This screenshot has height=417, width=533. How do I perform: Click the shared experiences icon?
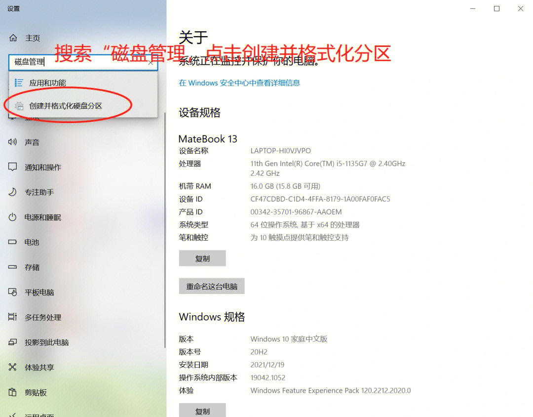click(12, 367)
